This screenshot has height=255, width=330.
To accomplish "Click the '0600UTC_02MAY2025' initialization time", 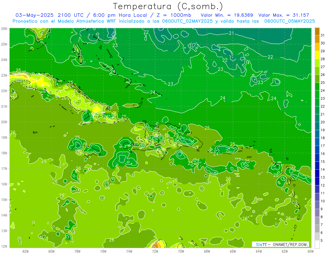I will (x=187, y=21).
